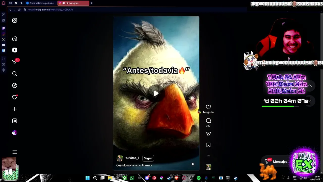Open Opera sidebar settings gear
Screen dimensions: 323x182
pos(3,70)
